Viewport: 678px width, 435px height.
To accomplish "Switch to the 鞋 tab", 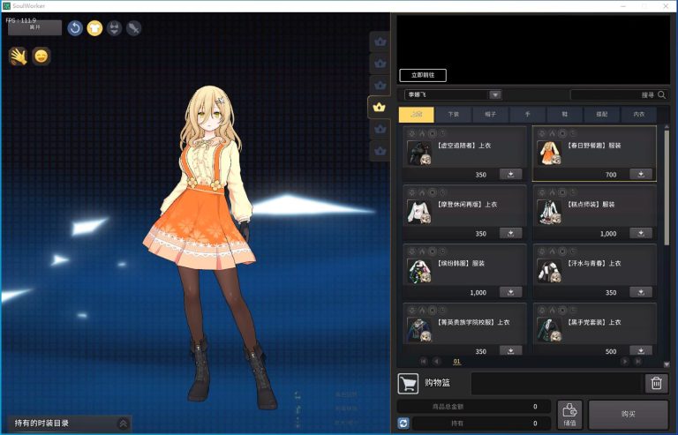I will (565, 115).
